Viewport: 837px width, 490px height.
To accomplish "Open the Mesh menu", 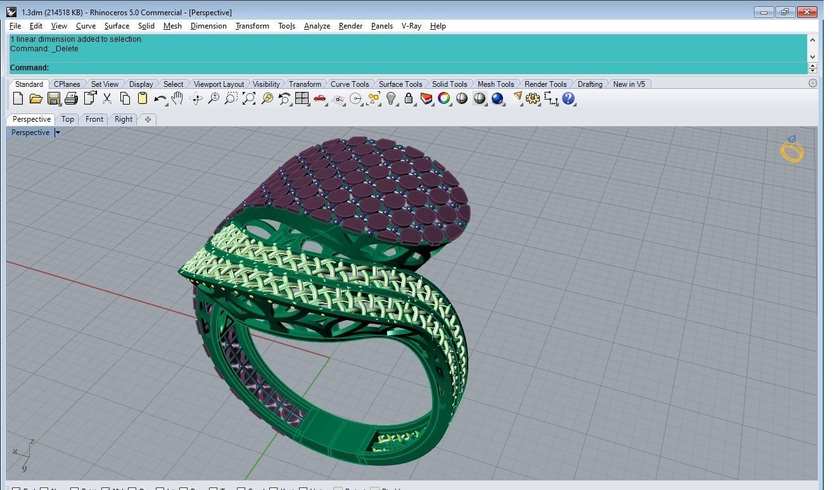I will tap(172, 26).
